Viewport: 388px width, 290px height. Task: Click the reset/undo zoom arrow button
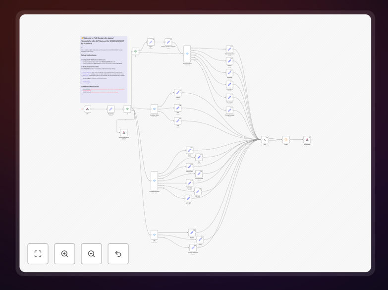pyautogui.click(x=118, y=254)
